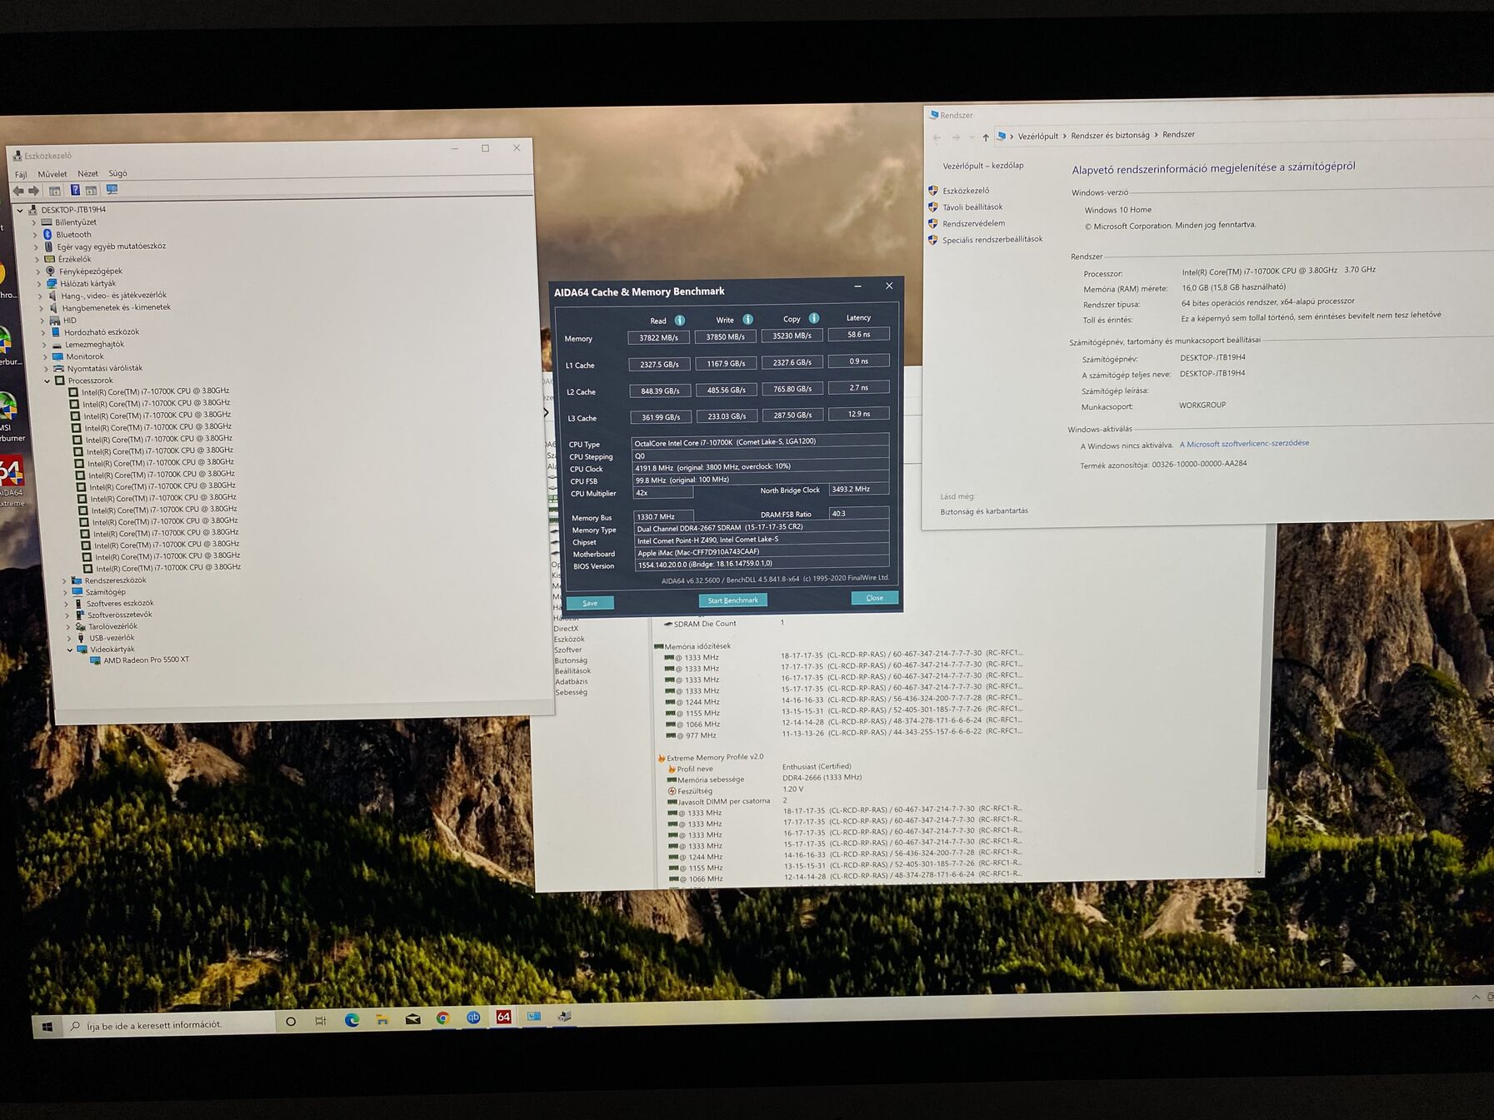
Task: Click the Save button in AIDA64 benchmark
Action: click(x=590, y=603)
